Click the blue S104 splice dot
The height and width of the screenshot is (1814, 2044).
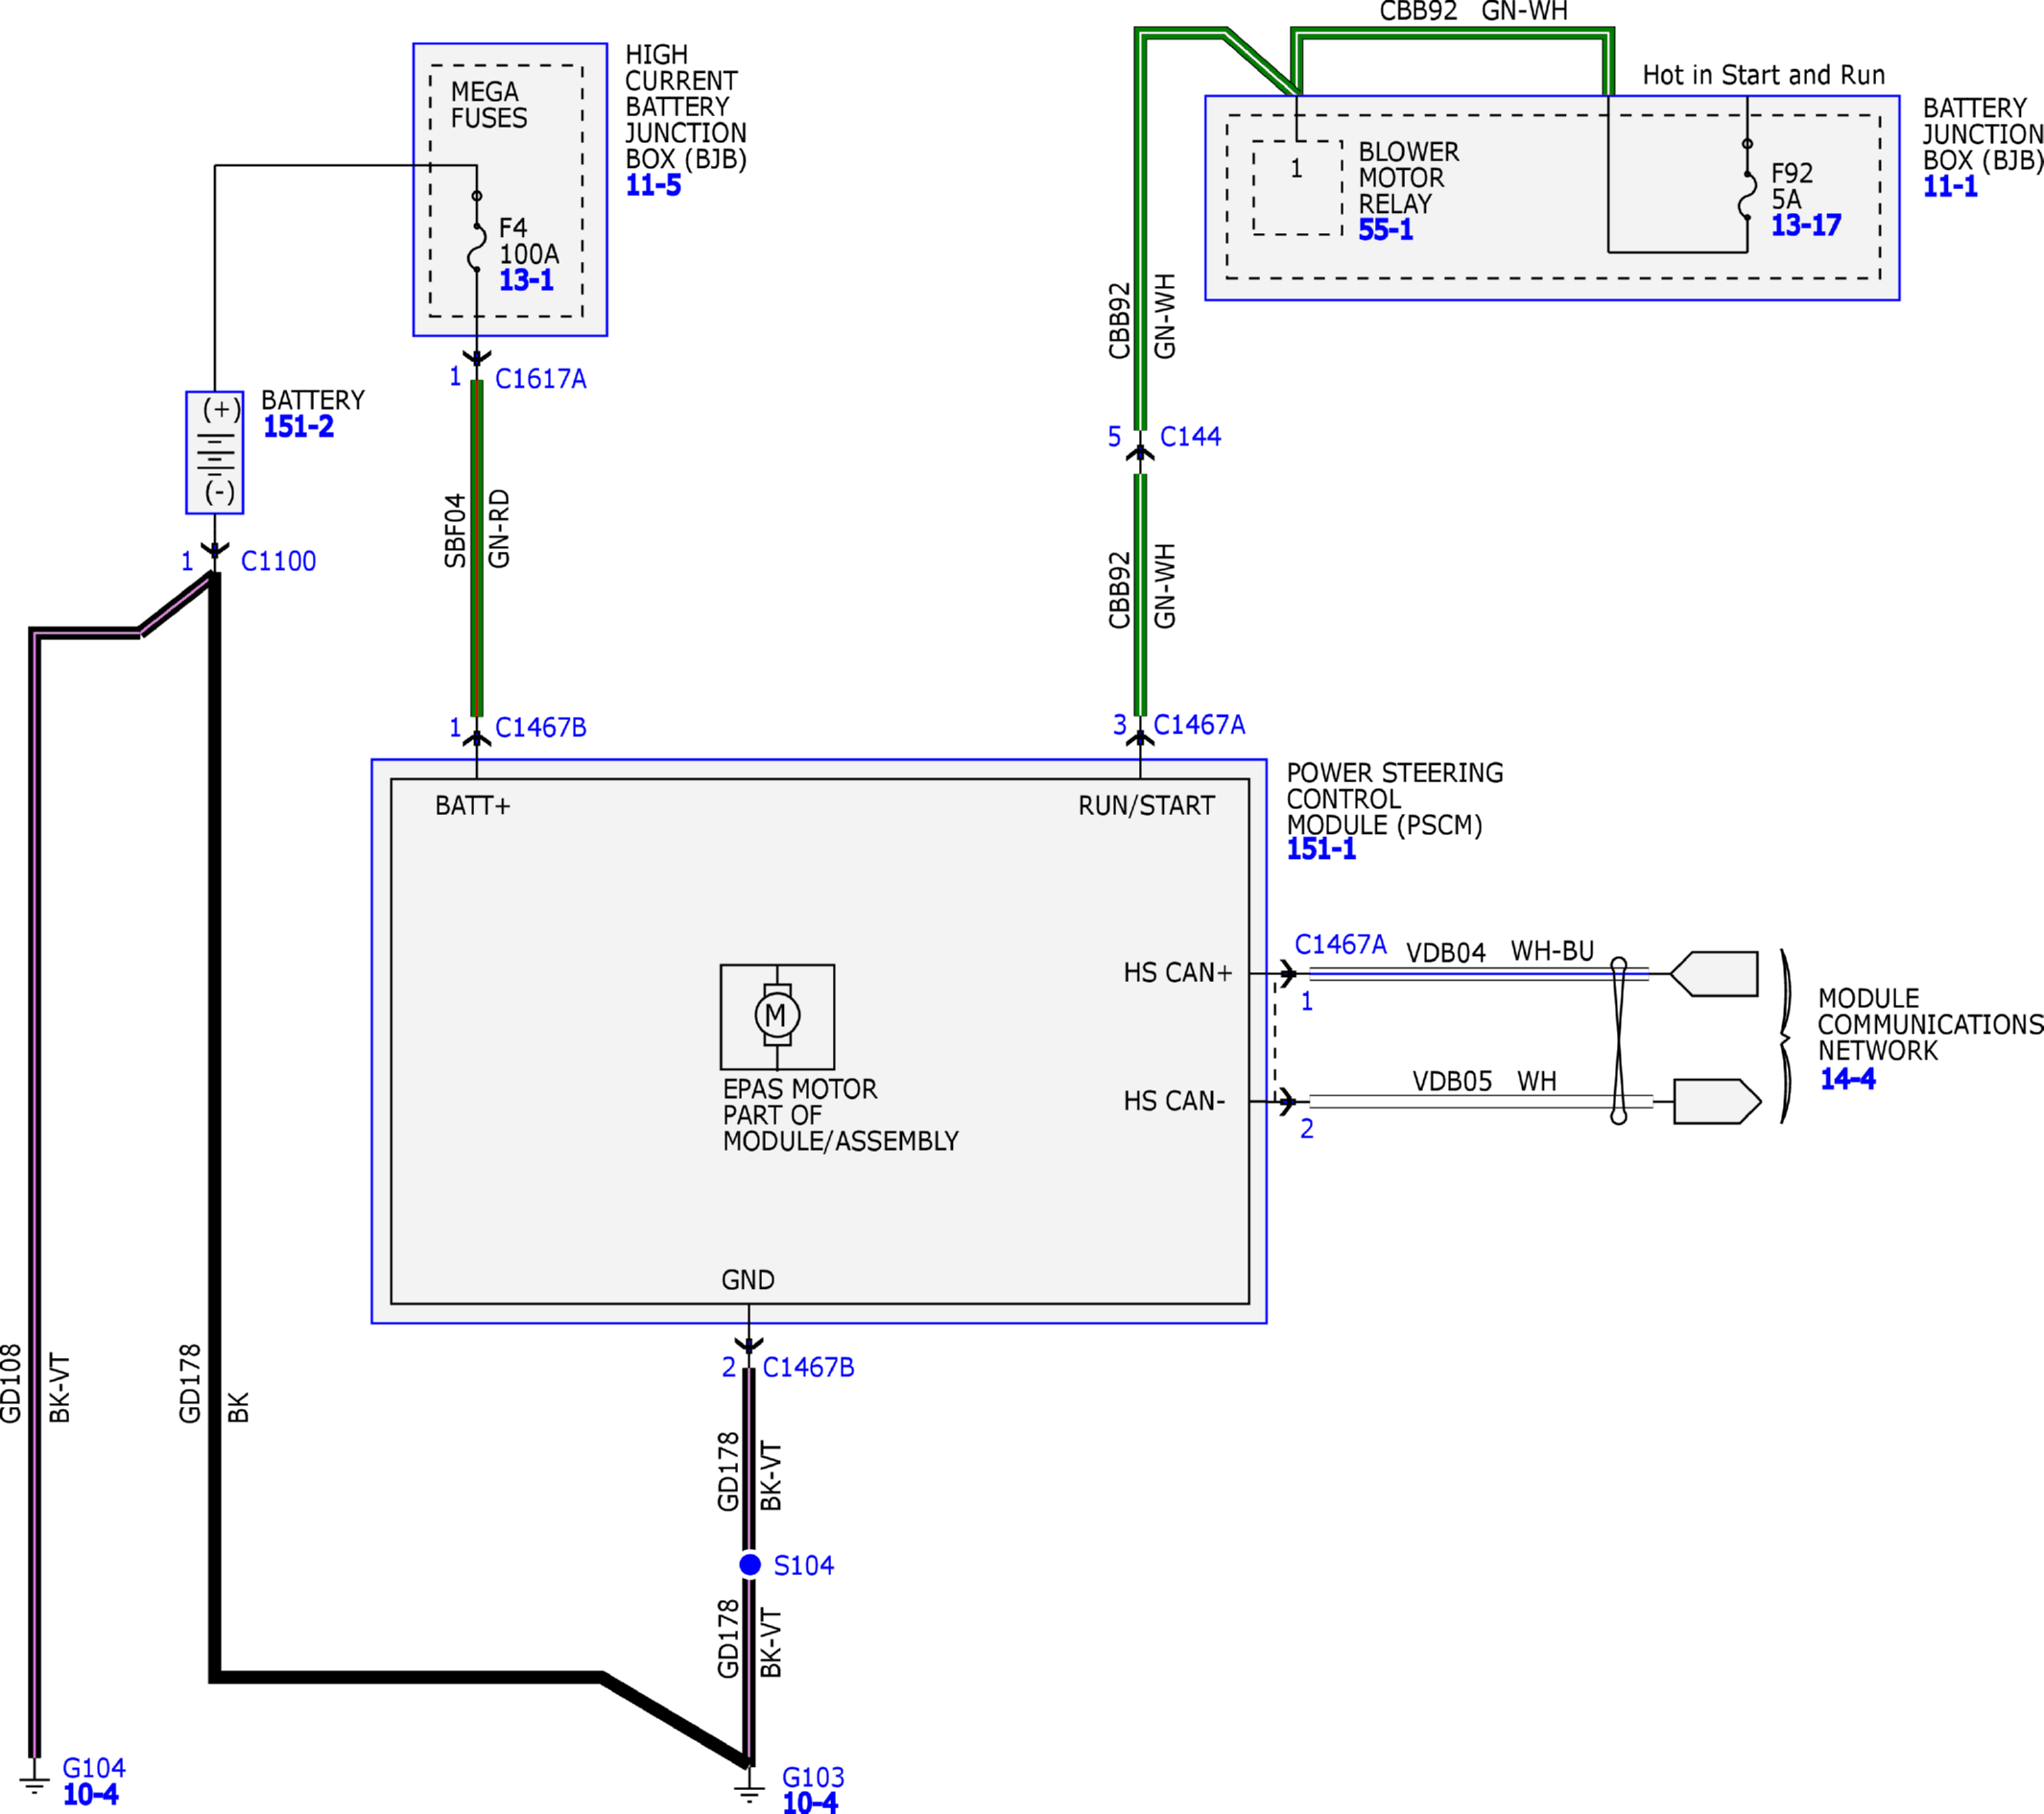pyautogui.click(x=750, y=1564)
